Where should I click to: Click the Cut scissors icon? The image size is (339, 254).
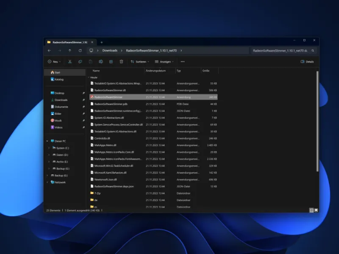click(x=70, y=62)
